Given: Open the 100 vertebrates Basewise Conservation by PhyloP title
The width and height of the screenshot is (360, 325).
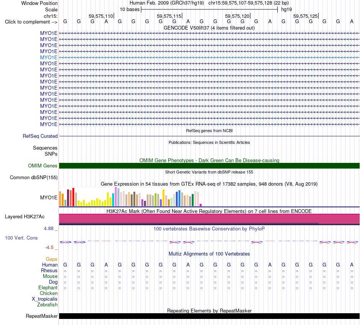Looking at the screenshot, I should pos(209,229).
